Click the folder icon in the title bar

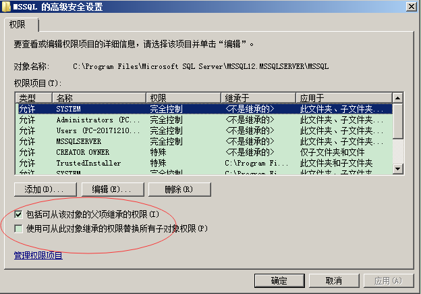pos(6,7)
